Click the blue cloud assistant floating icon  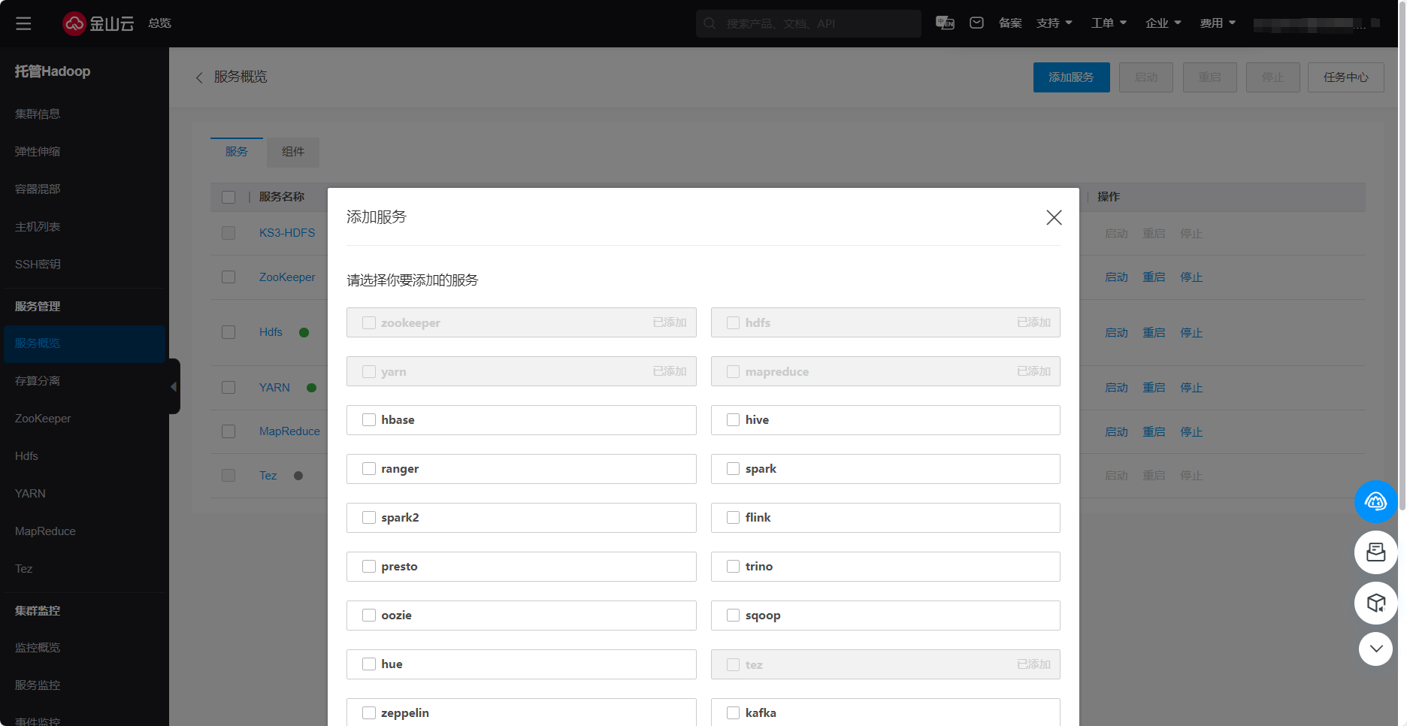[1375, 501]
